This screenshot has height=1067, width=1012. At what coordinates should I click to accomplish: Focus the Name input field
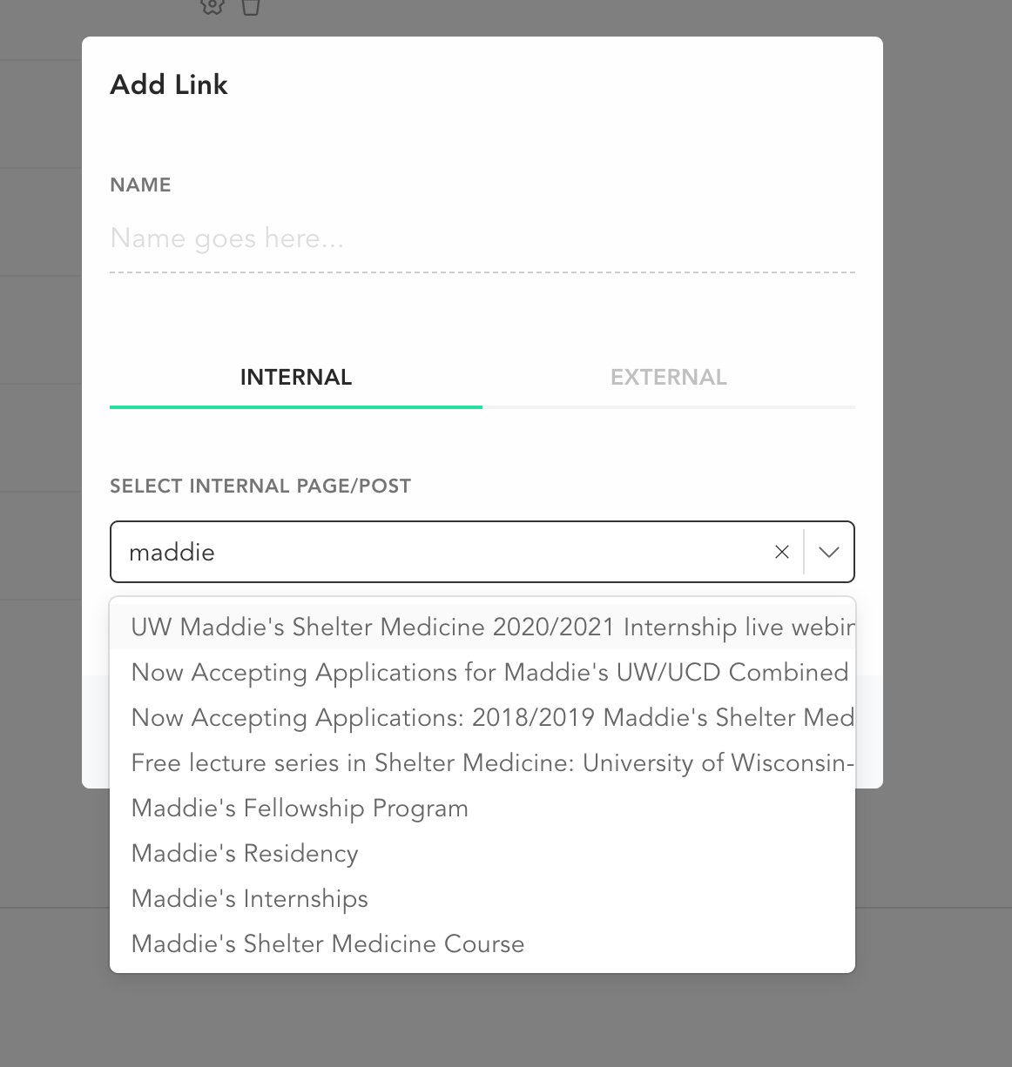482,239
